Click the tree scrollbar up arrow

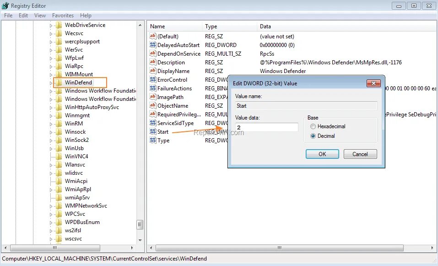[140, 25]
